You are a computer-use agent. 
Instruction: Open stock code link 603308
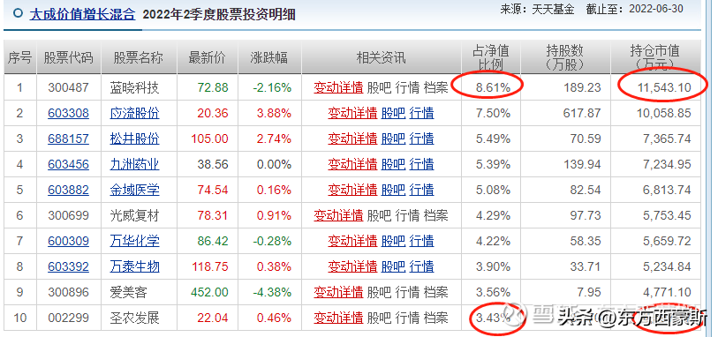tap(68, 113)
